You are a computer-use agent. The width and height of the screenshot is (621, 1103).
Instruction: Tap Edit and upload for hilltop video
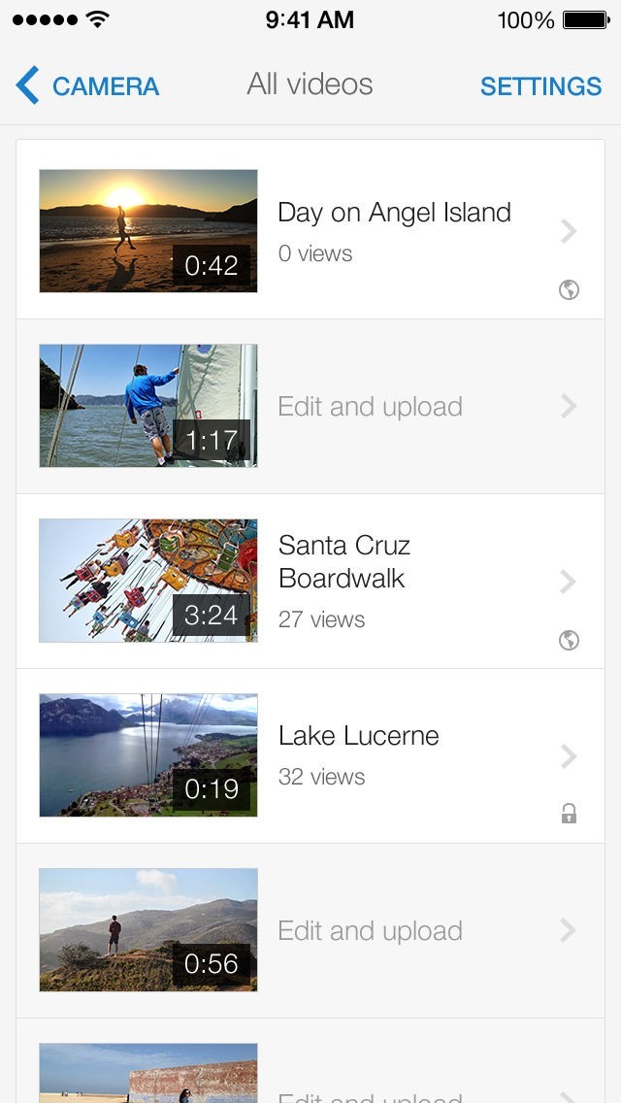370,931
